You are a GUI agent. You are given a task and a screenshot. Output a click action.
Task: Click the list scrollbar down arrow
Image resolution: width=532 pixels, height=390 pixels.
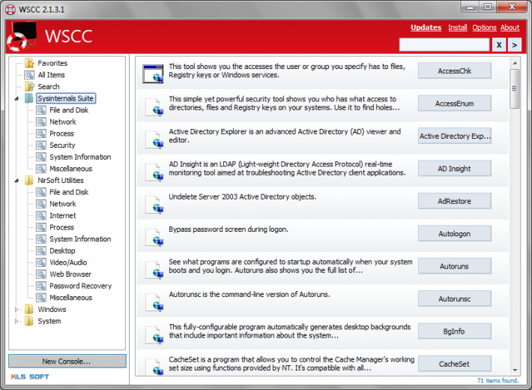pyautogui.click(x=515, y=370)
